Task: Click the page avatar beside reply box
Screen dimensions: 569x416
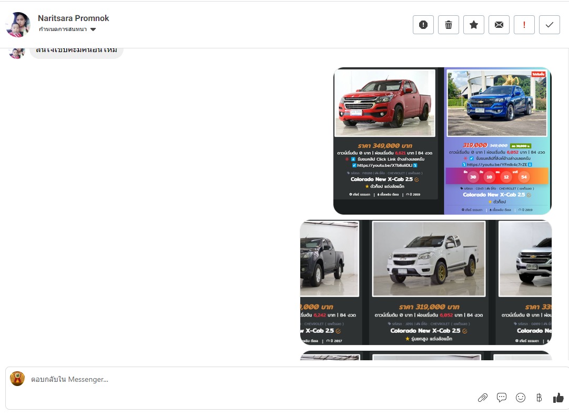Action: [17, 379]
